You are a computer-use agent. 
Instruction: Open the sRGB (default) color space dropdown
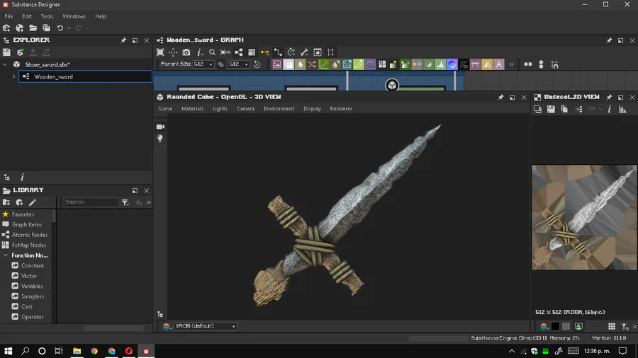tap(206, 326)
